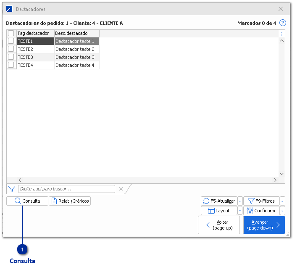Screen dimensions: 300x272
Task: Open Relat./Gráficos reports
Action: tap(70, 201)
